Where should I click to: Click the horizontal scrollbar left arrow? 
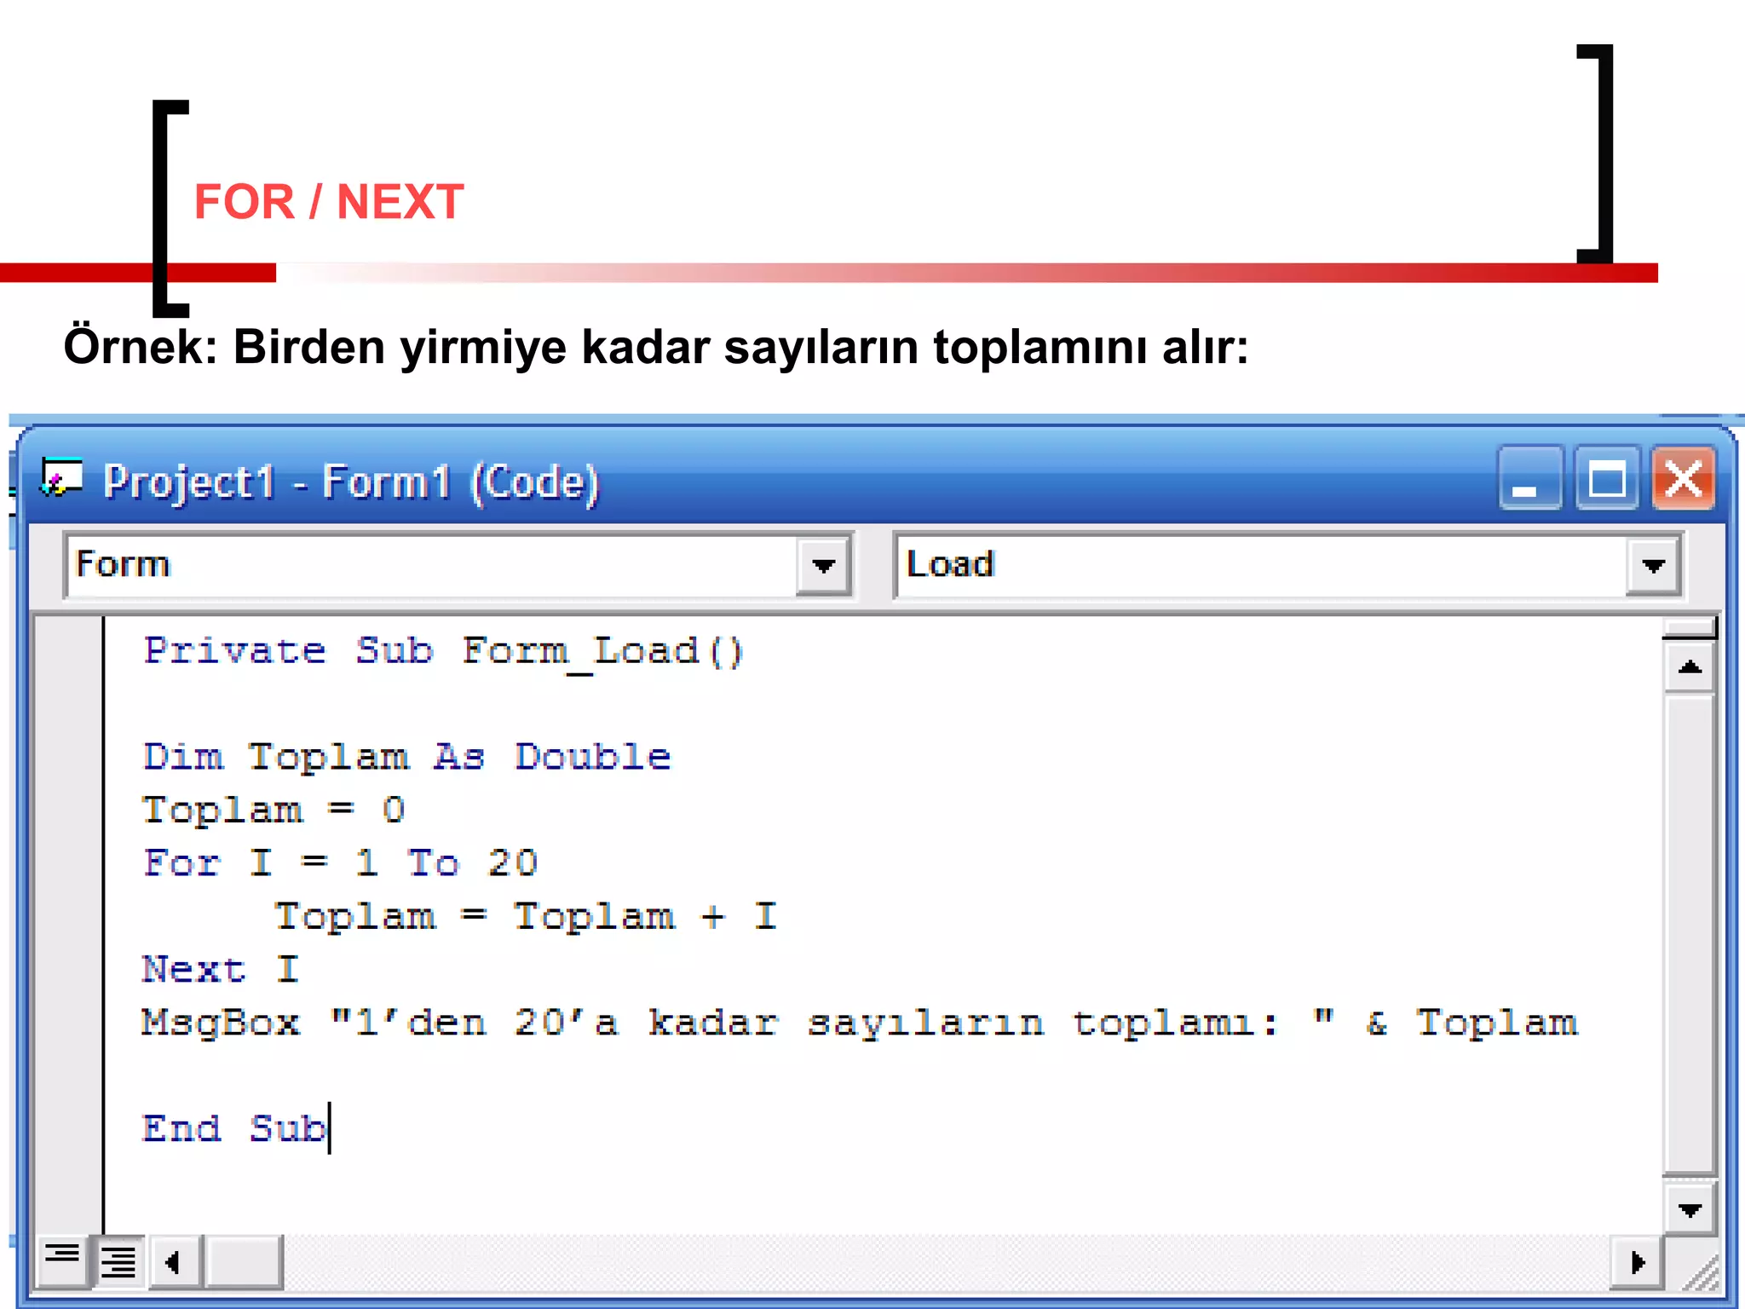175,1261
